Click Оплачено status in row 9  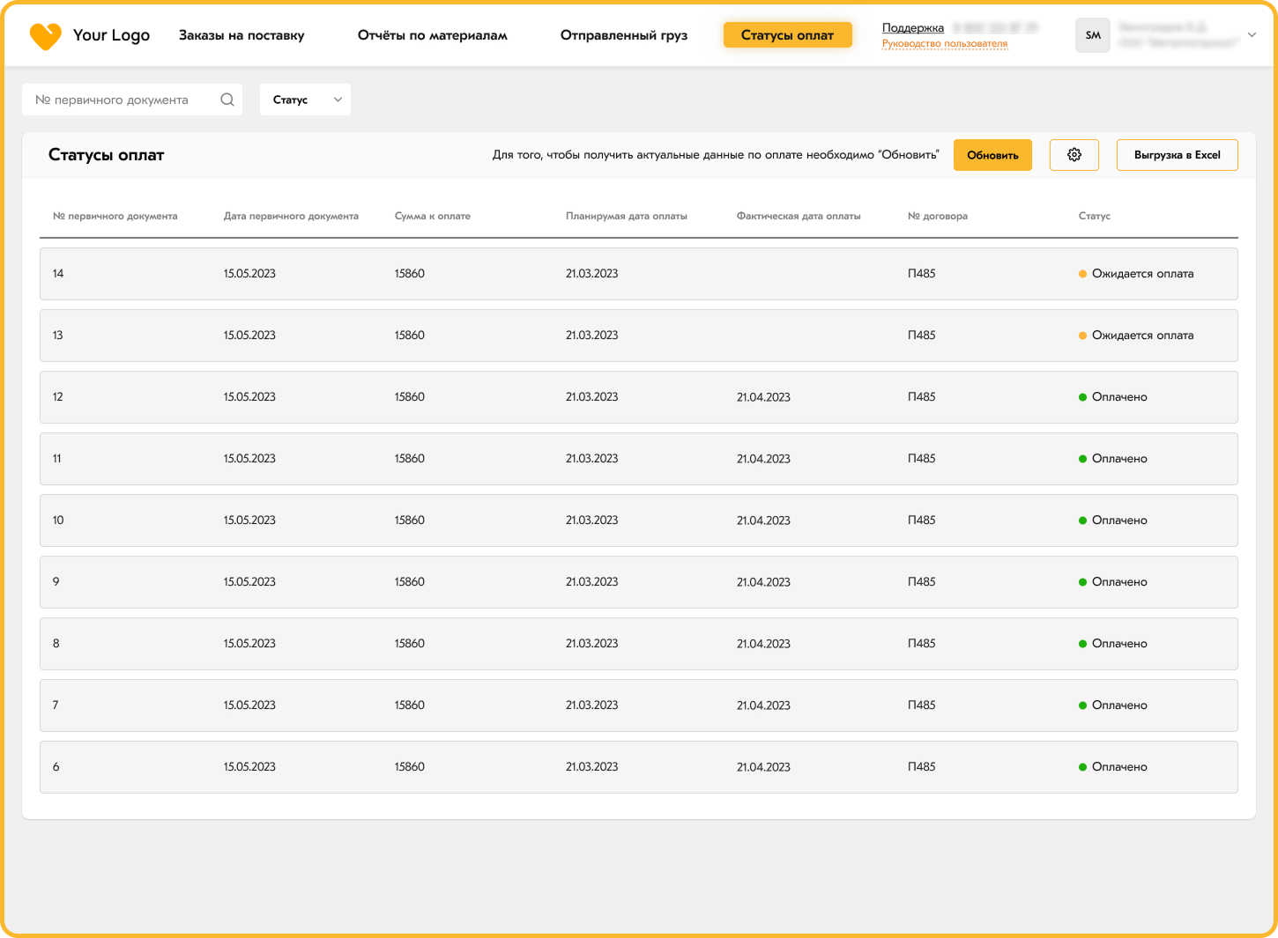(x=1119, y=582)
